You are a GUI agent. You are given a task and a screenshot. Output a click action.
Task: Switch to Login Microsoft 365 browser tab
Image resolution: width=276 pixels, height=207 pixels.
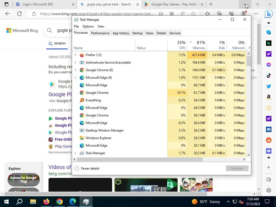(44, 4)
